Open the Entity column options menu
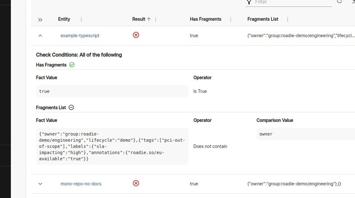This screenshot has height=198, width=355. pos(81,19)
